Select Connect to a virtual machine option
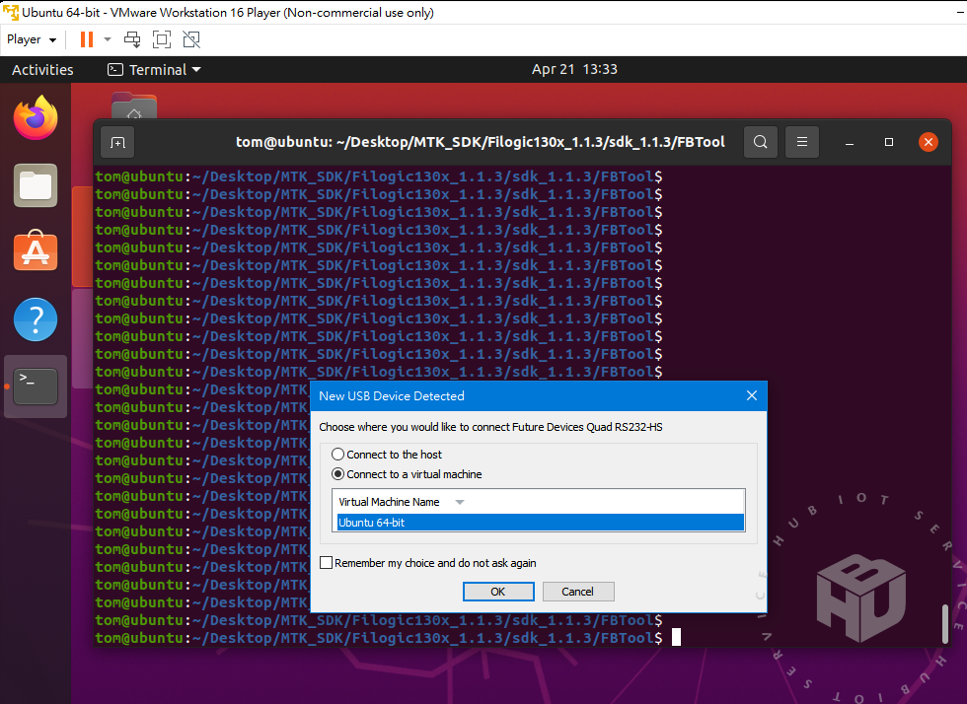Image resolution: width=967 pixels, height=704 pixels. (x=407, y=474)
